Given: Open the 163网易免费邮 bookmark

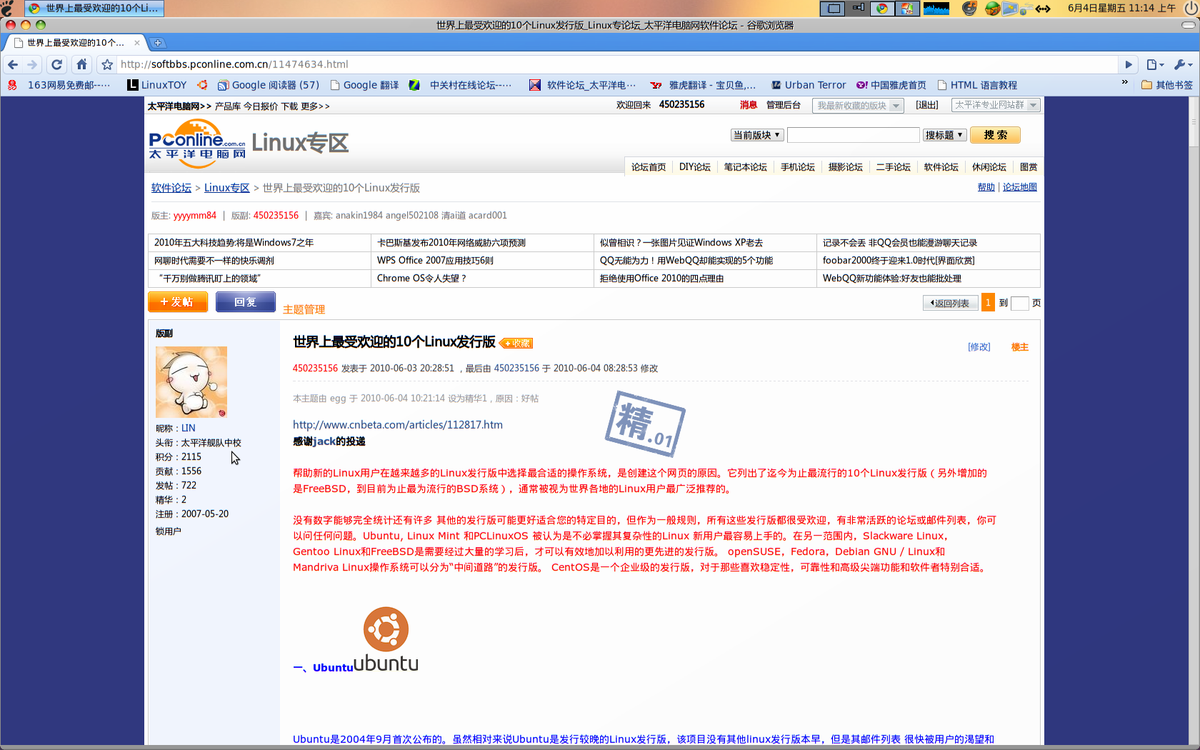Looking at the screenshot, I should pyautogui.click(x=59, y=85).
